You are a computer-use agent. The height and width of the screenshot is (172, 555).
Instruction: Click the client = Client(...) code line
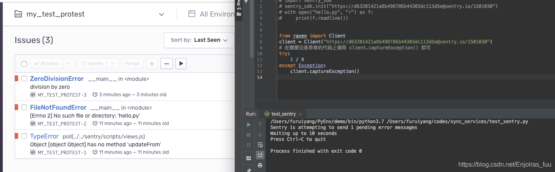point(386,41)
